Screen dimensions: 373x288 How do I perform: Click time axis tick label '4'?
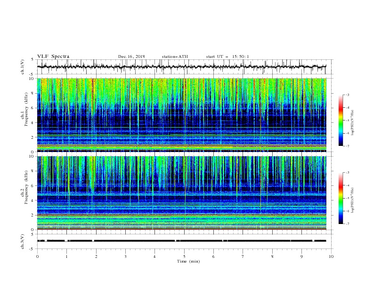[x=154, y=256]
